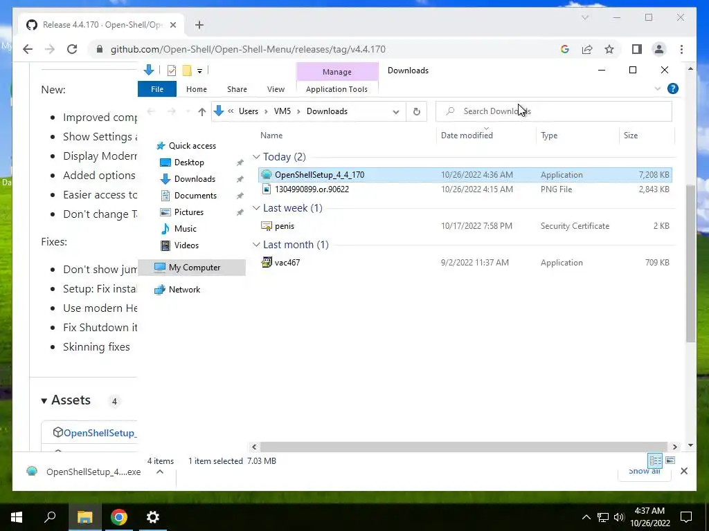Select Downloads in navigation pane
Screen dimensions: 709x531
(195, 179)
